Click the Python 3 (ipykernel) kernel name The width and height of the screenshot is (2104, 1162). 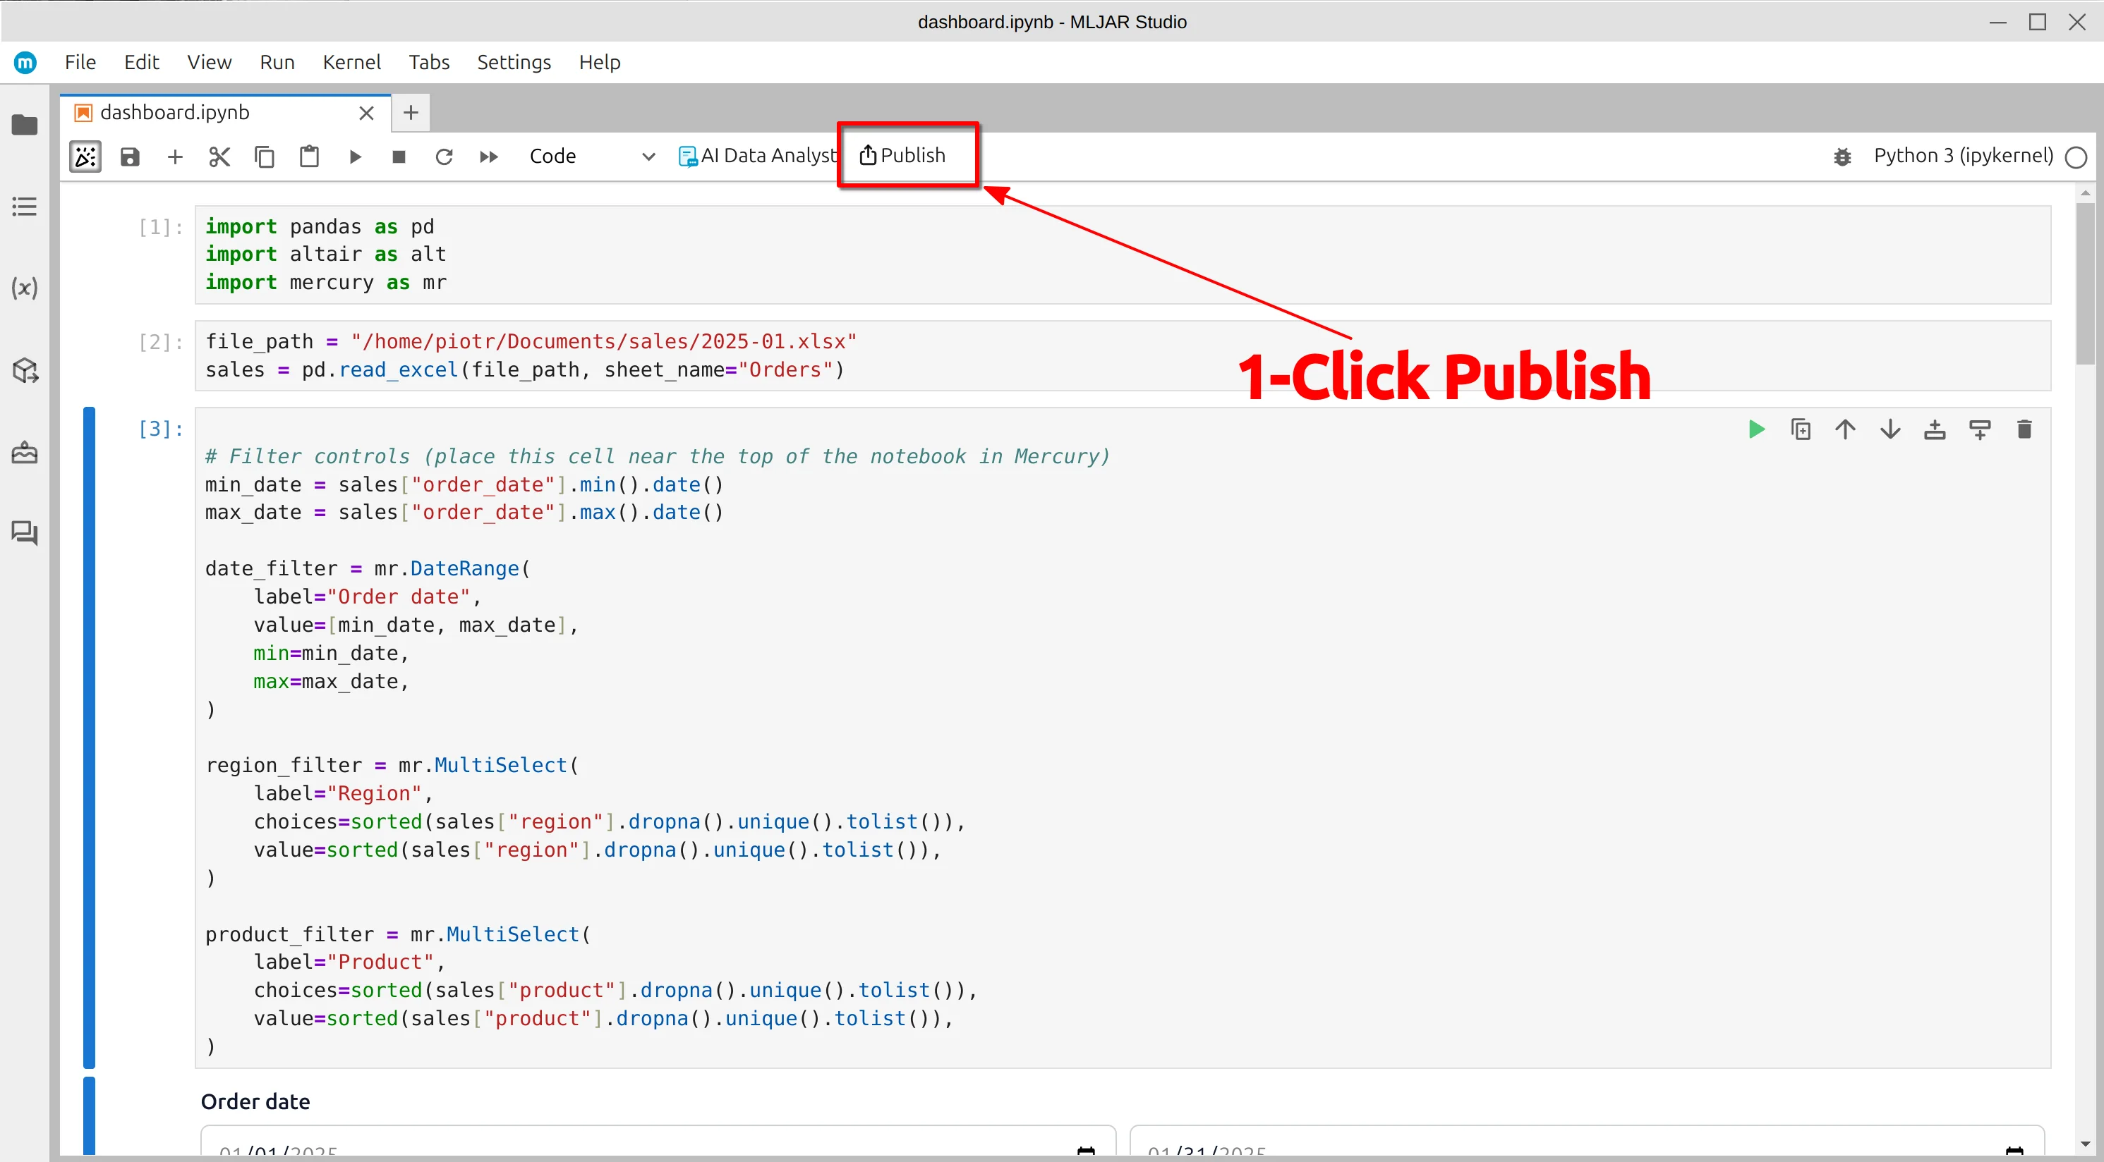[1963, 156]
